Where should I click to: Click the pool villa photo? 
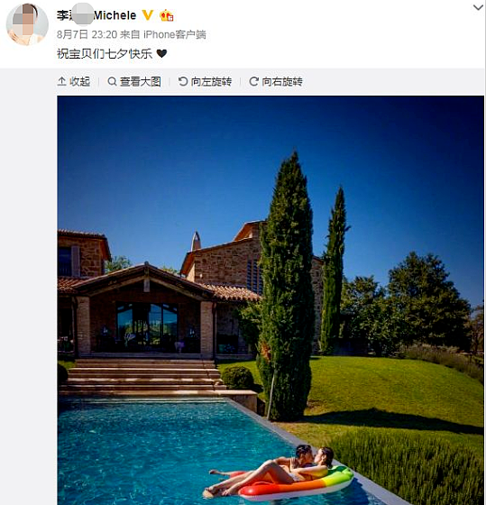pyautogui.click(x=271, y=300)
